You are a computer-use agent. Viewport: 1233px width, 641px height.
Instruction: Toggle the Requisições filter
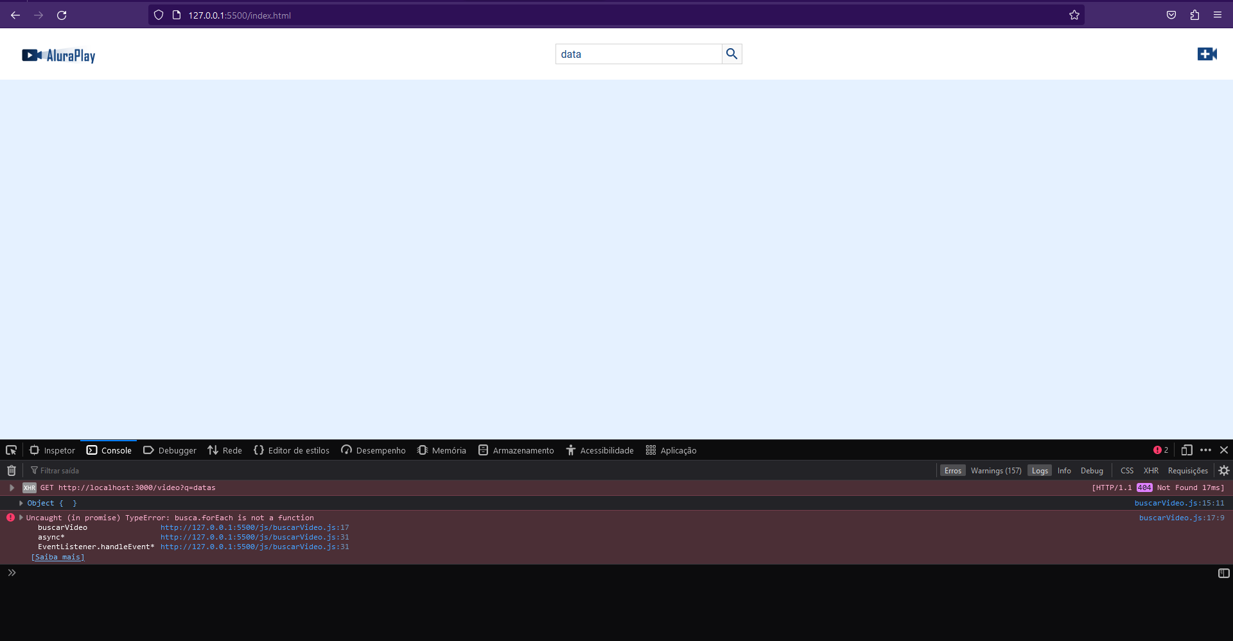[x=1187, y=470]
